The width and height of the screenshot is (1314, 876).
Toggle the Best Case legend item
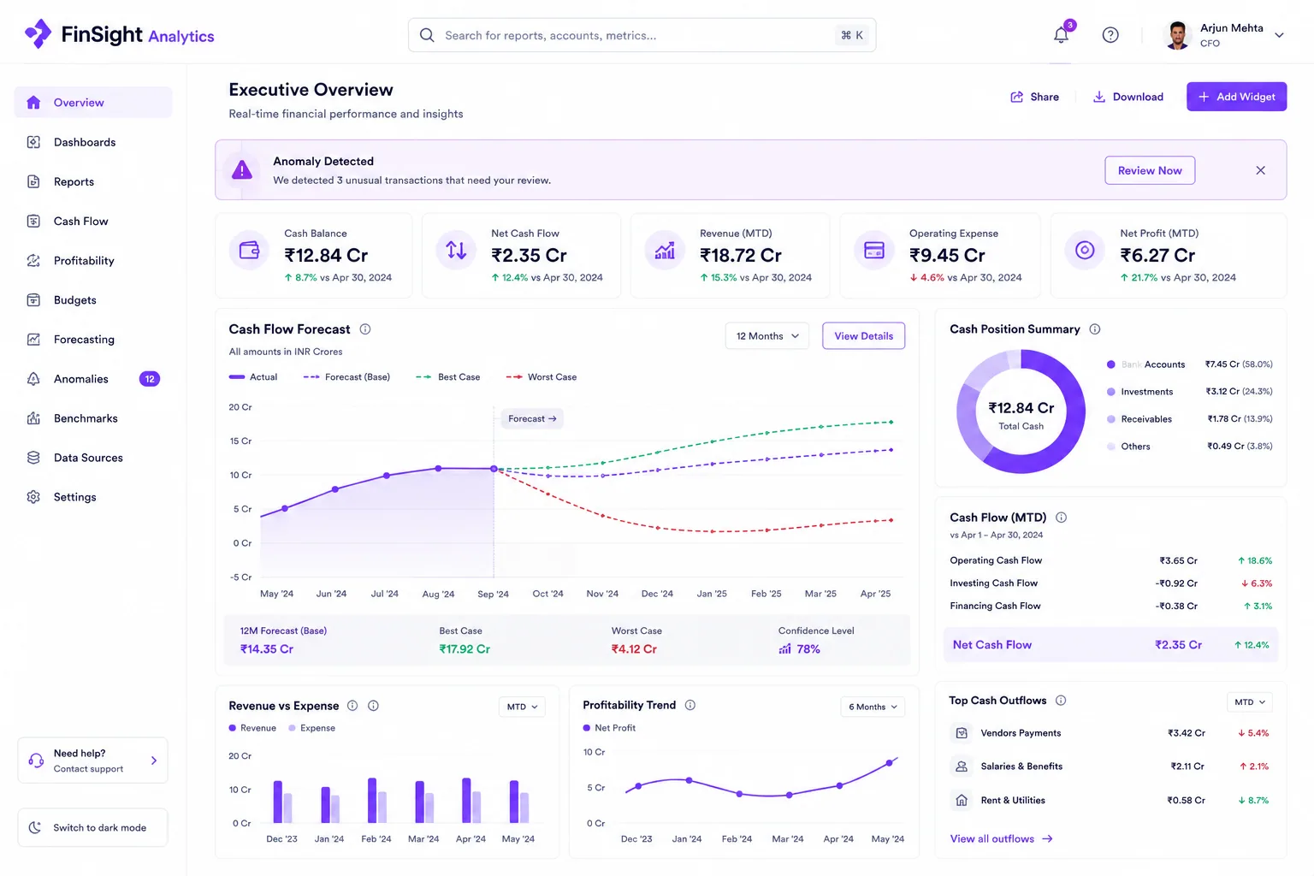pyautogui.click(x=448, y=377)
